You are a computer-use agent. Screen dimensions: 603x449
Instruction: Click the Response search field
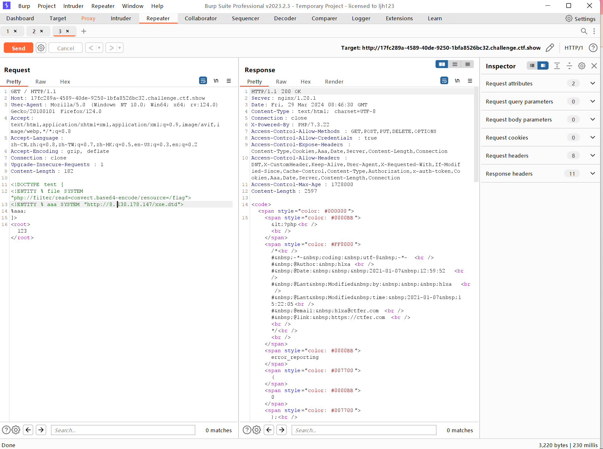364,430
